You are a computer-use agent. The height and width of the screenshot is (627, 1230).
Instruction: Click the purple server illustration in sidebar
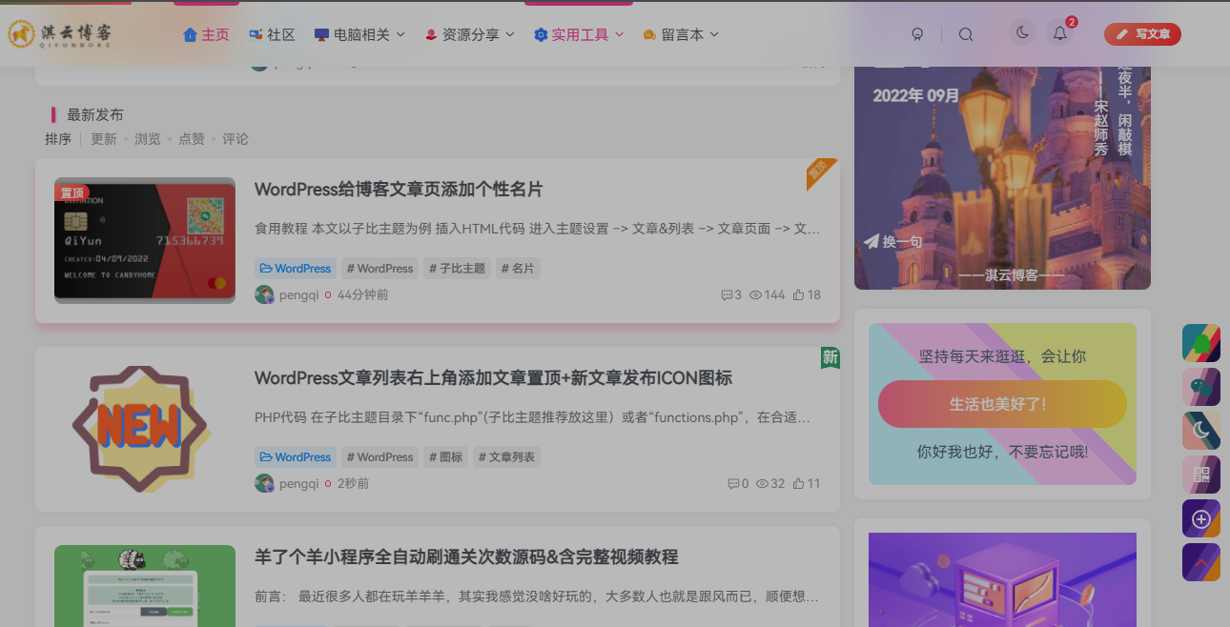click(1002, 579)
